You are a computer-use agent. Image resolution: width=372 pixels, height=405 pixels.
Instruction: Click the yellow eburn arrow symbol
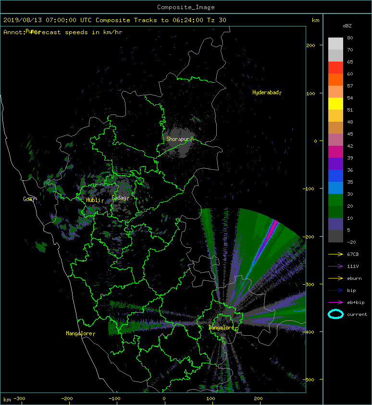point(335,278)
